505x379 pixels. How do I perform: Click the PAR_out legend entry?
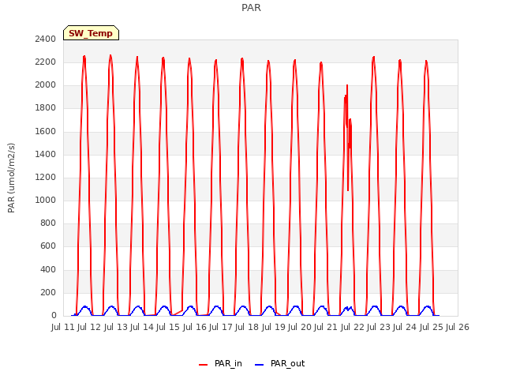279,363
